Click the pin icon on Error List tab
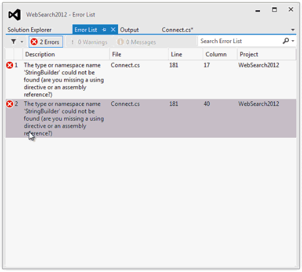 click(x=104, y=30)
